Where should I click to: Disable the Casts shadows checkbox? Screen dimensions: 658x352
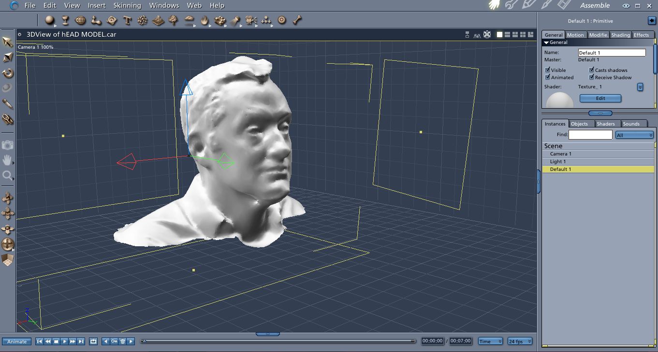tap(591, 70)
